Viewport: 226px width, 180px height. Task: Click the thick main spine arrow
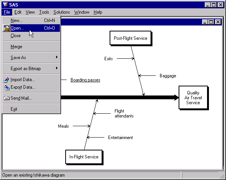point(119,97)
